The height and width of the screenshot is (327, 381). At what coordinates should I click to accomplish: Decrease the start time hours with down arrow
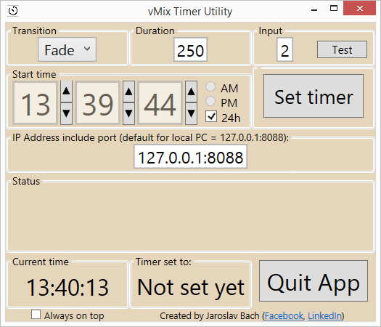(66, 113)
